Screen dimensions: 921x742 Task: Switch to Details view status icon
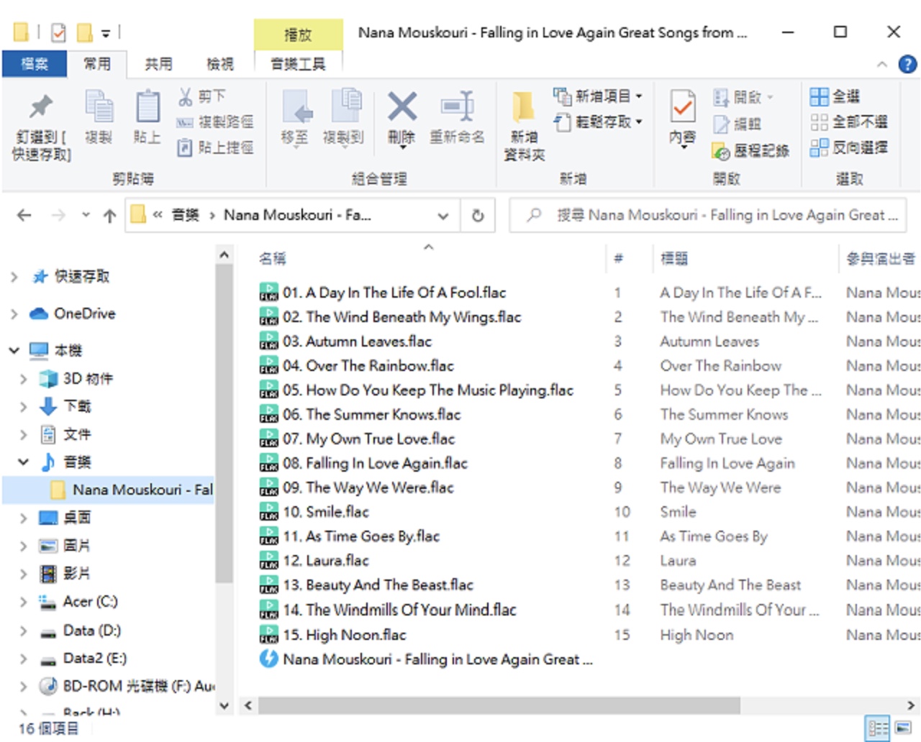tap(879, 728)
